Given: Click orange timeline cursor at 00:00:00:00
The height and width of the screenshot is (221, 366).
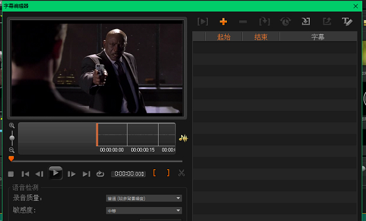Looking at the screenshot, I should (97, 135).
